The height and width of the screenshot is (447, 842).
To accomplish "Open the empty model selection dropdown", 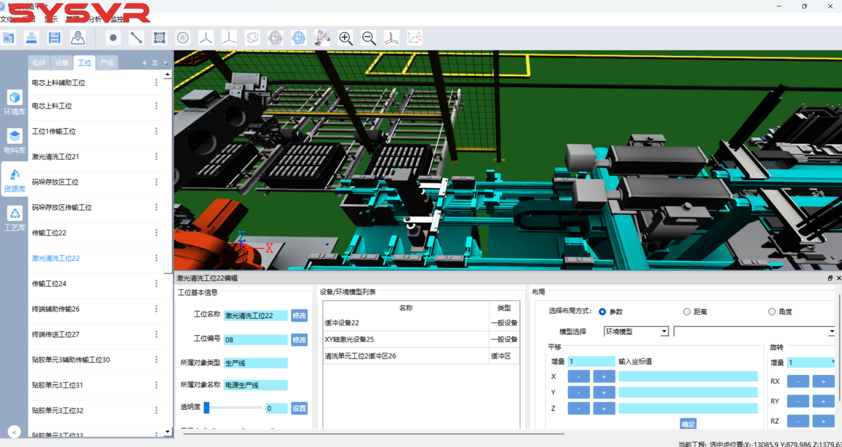I will tap(755, 332).
